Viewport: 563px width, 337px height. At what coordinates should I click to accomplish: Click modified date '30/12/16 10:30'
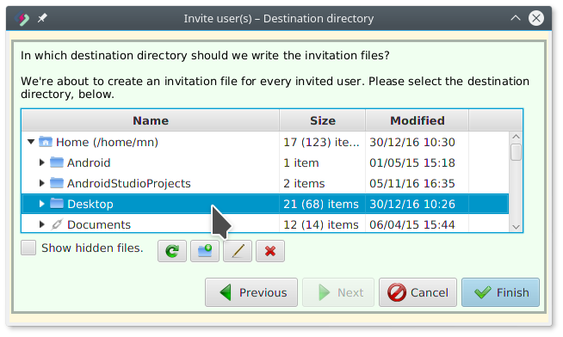[412, 143]
